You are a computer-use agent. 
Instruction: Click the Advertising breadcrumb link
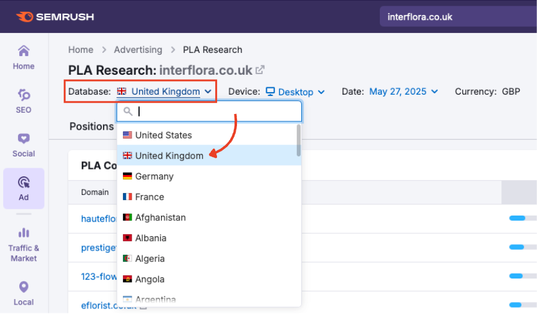click(x=138, y=50)
